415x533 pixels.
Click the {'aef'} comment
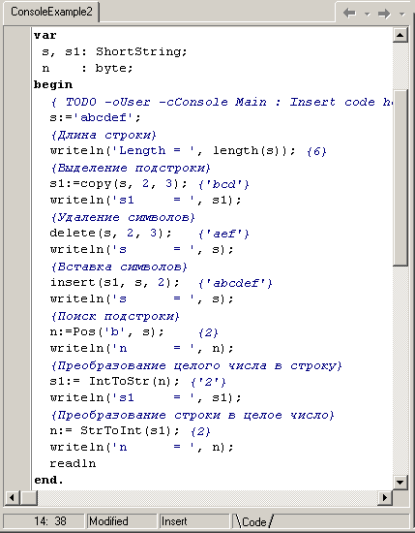pyautogui.click(x=223, y=234)
